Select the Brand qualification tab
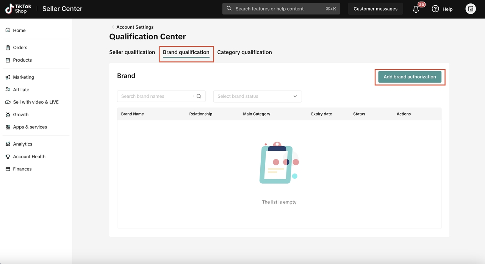The image size is (485, 264). [186, 52]
